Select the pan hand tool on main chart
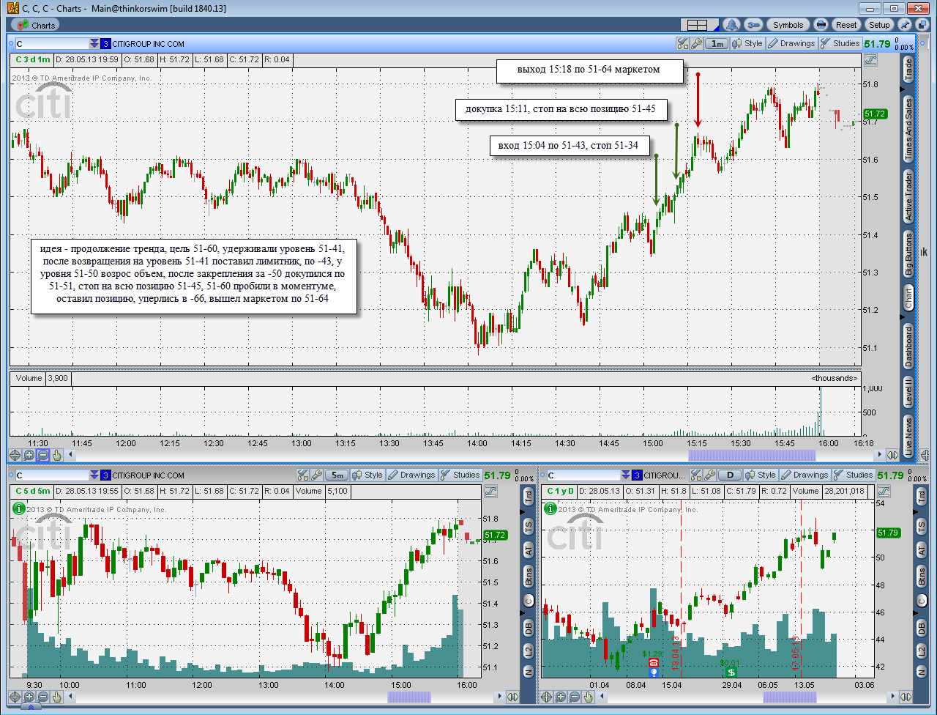Image resolution: width=937 pixels, height=715 pixels. tap(56, 455)
